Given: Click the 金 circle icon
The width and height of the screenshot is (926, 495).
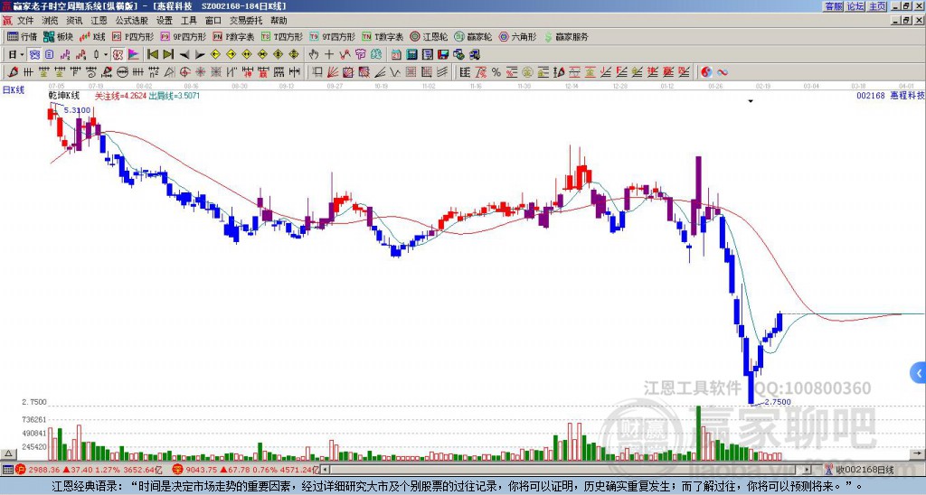Looking at the screenshot, I should 527,72.
